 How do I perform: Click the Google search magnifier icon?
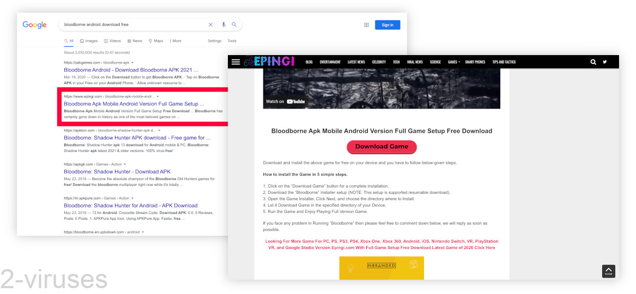tap(234, 25)
